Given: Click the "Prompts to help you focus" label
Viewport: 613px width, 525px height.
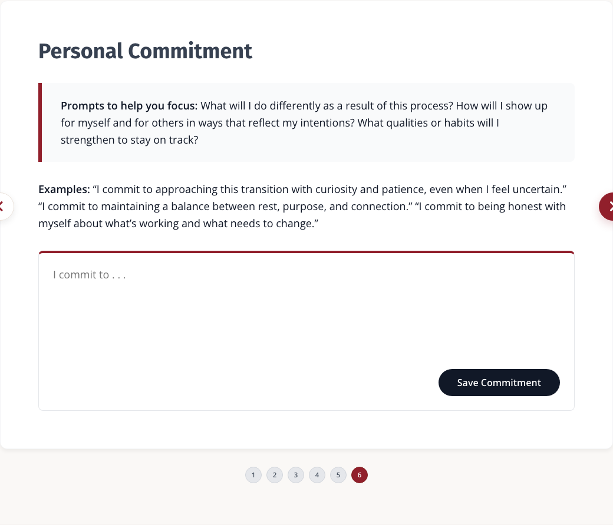Looking at the screenshot, I should point(129,106).
